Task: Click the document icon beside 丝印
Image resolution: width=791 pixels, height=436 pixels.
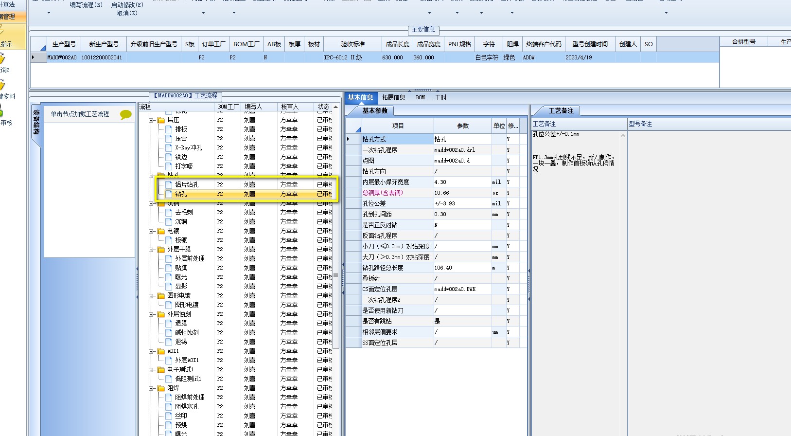Action: coord(169,416)
